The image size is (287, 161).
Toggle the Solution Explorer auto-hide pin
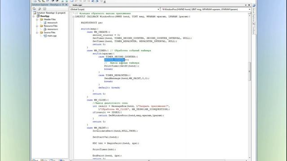63,5
